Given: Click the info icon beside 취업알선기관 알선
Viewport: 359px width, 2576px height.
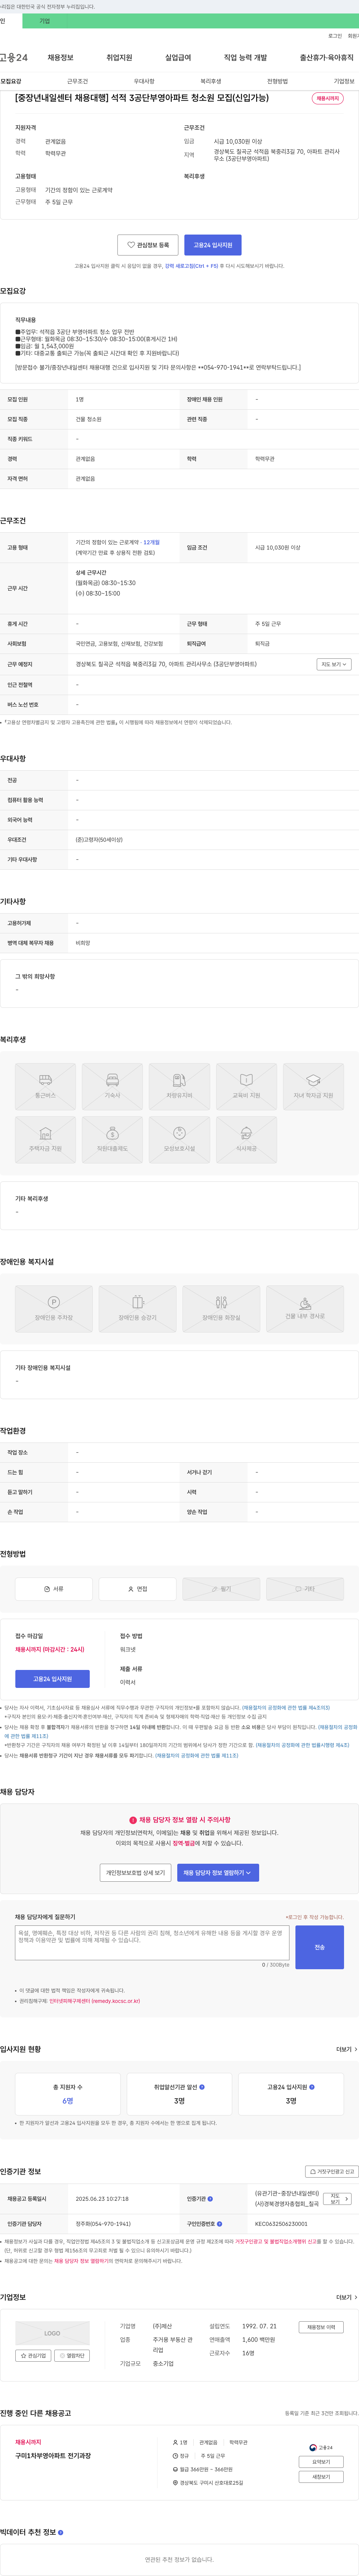Looking at the screenshot, I should pyautogui.click(x=202, y=2087).
